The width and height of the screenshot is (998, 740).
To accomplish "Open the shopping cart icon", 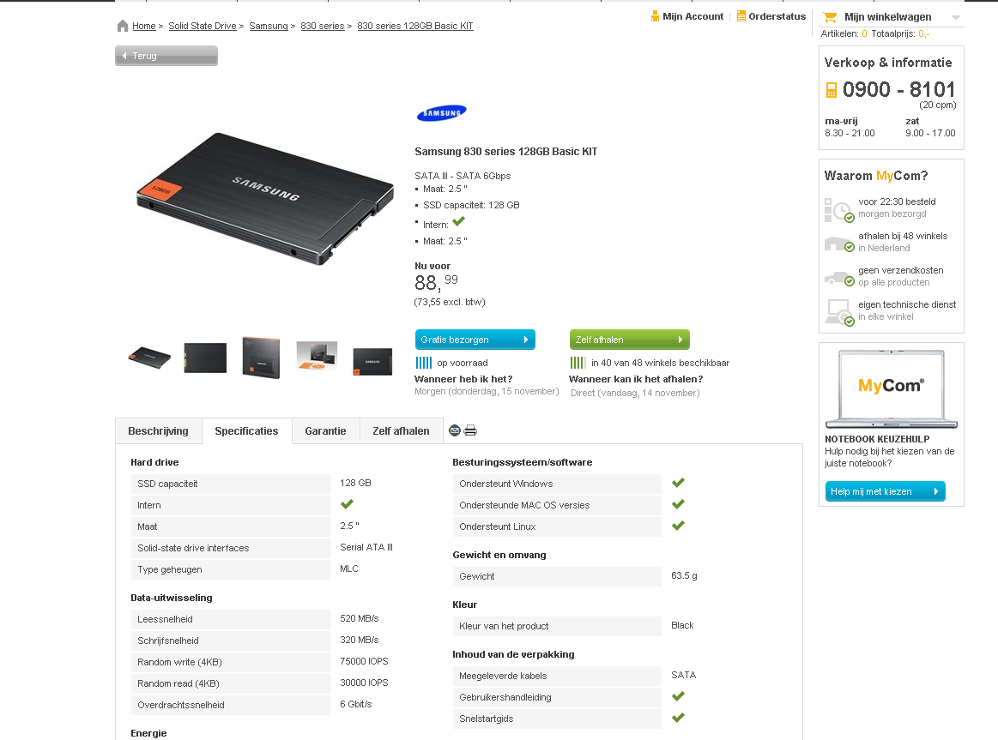I will point(830,17).
